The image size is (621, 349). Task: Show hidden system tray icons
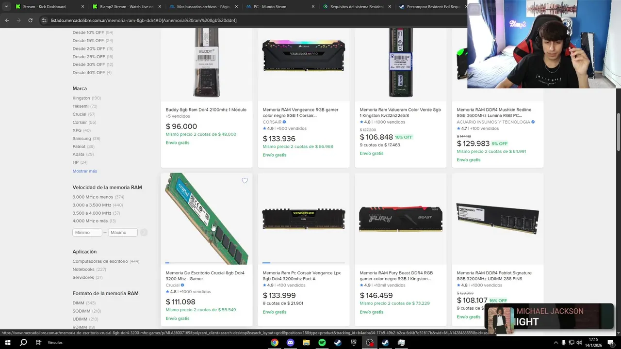[556, 342]
